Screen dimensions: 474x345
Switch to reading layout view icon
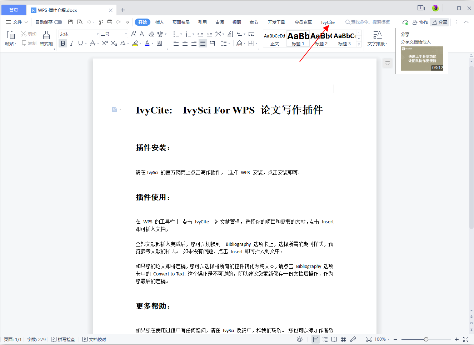334,339
